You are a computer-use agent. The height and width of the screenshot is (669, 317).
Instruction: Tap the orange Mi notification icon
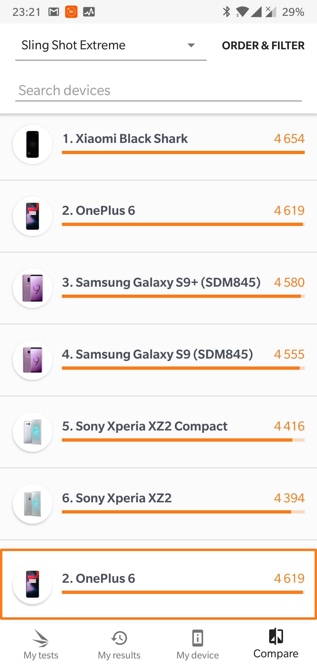pos(71,12)
